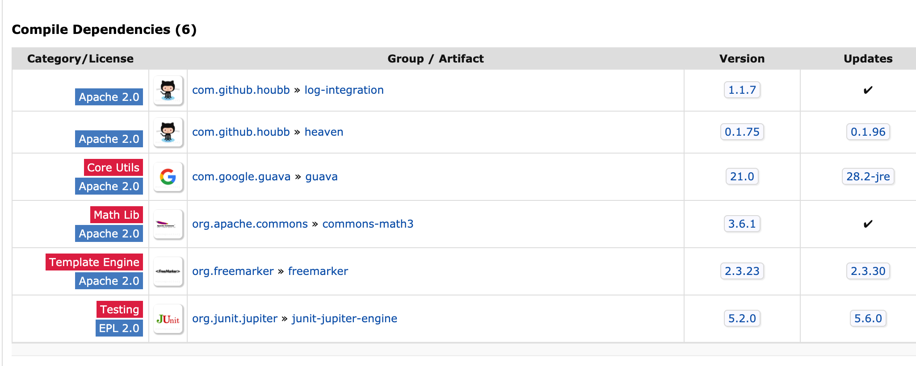The height and width of the screenshot is (366, 916).
Task: Select the Math Lib category tag
Action: 117,215
